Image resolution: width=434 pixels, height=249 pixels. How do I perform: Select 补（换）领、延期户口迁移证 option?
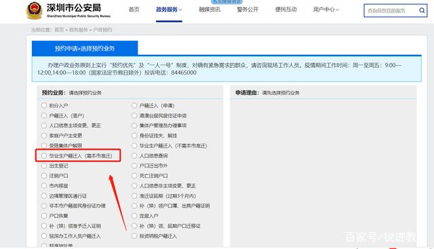coord(134,226)
